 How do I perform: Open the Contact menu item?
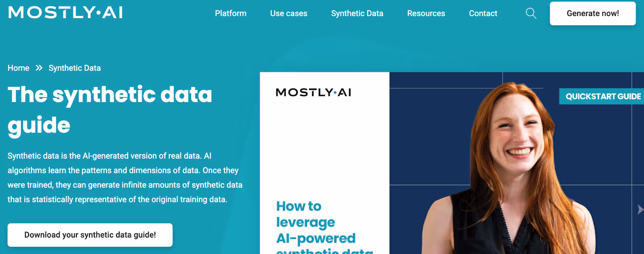click(x=483, y=13)
